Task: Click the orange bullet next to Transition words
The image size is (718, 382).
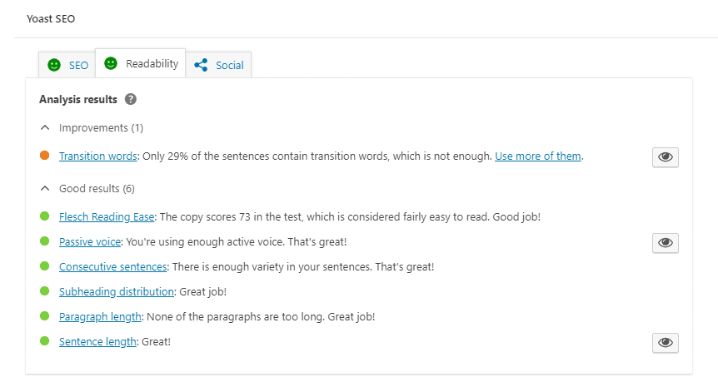Action: point(44,156)
